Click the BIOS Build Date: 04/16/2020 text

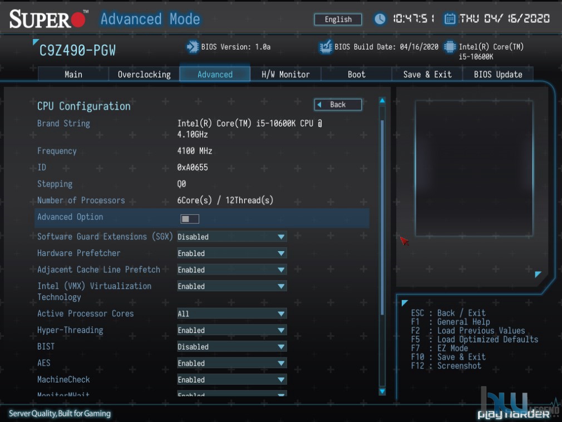386,47
